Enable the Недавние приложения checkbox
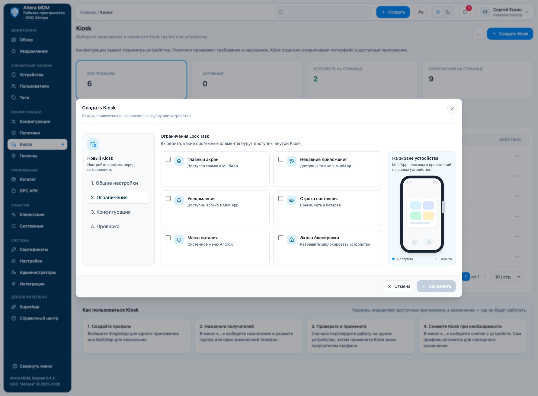The image size is (538, 396). pos(281,159)
